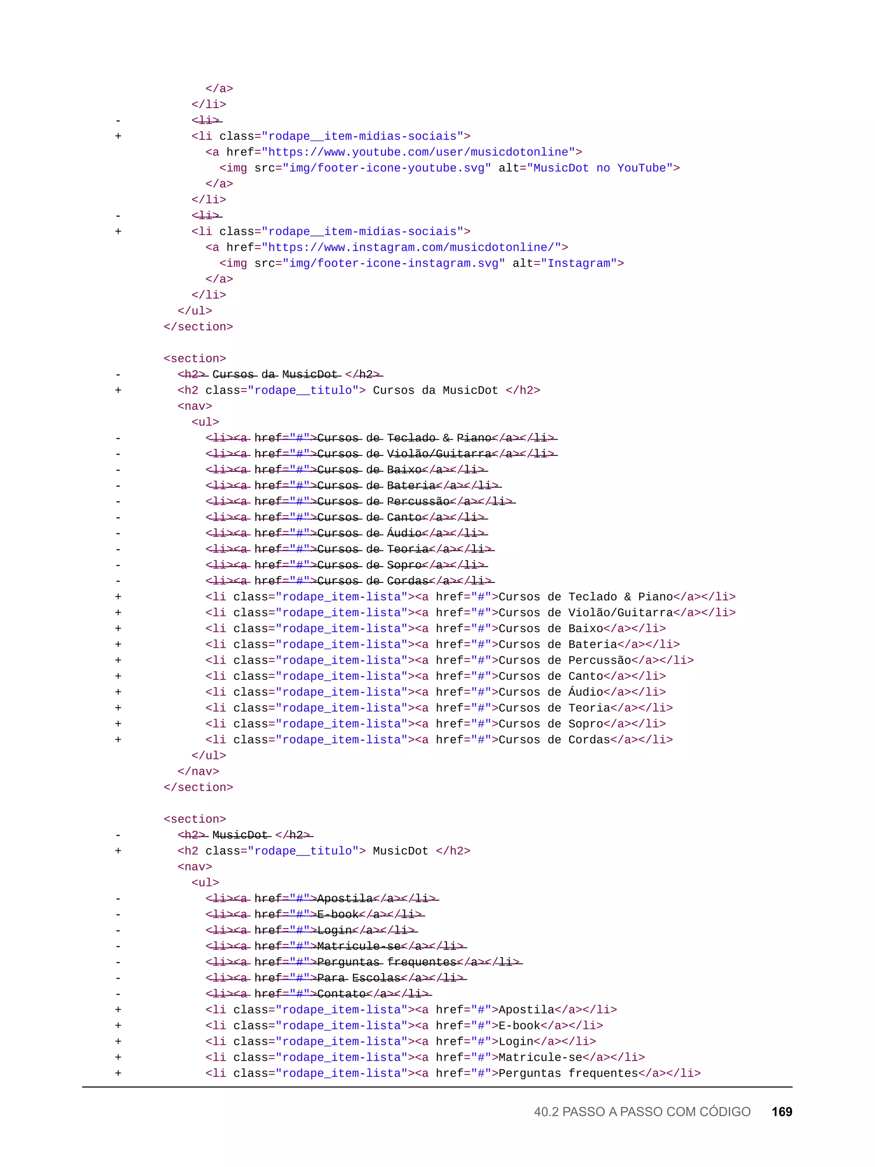
Task: Click the added line "Perguntas frequentes"
Action: [568, 1073]
